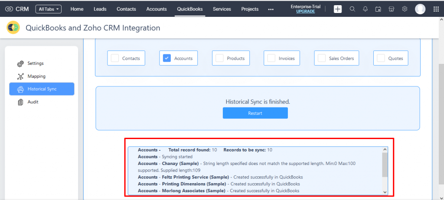This screenshot has width=444, height=200.
Task: Click the 'Records to be sync: 10' text
Action: coord(248,150)
